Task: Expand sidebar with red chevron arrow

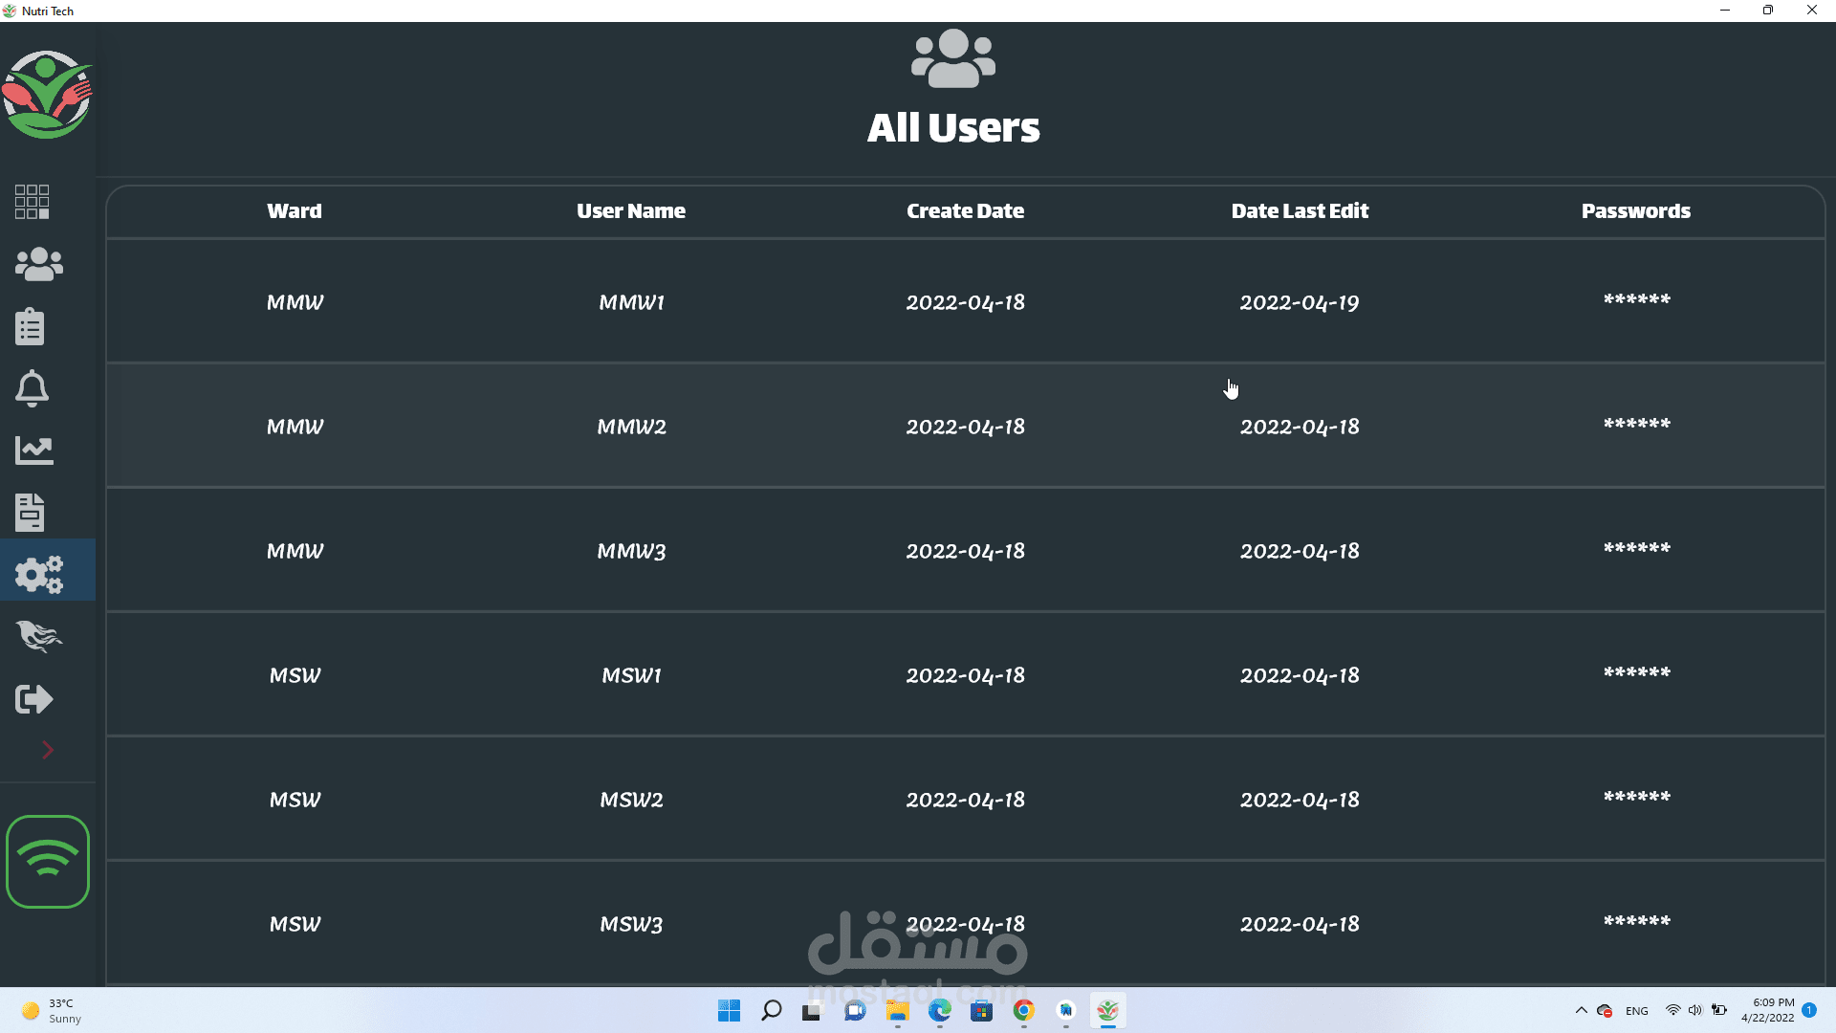Action: click(x=48, y=750)
